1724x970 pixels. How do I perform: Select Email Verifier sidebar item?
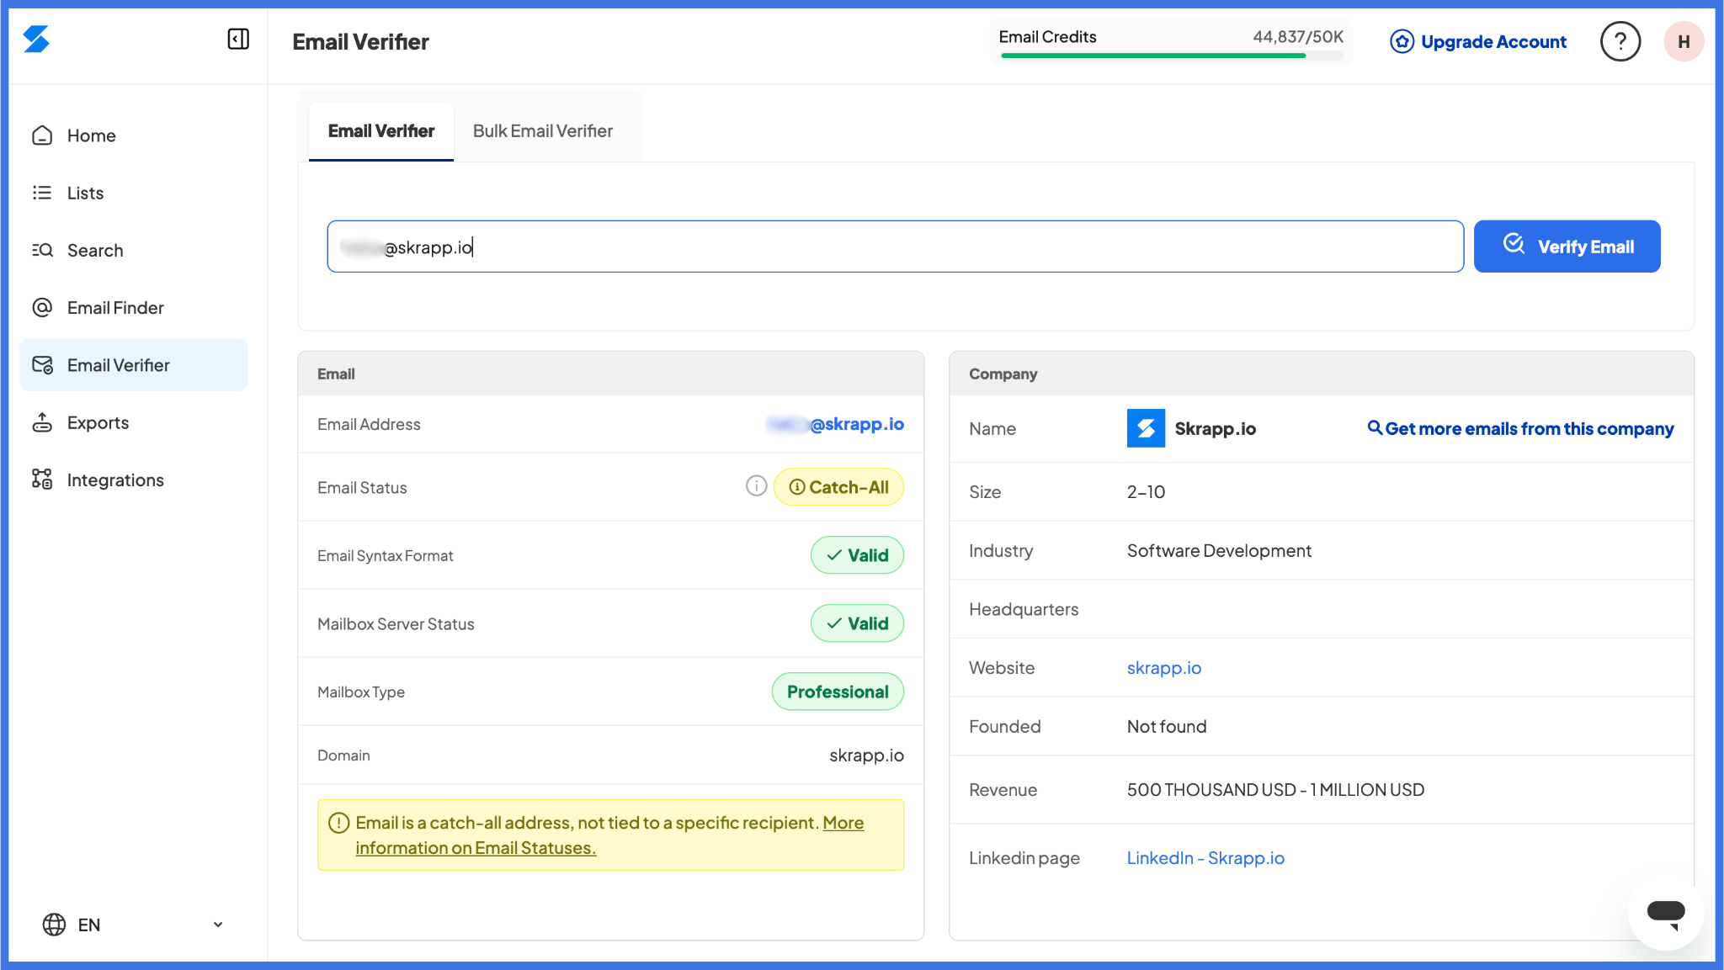point(134,365)
